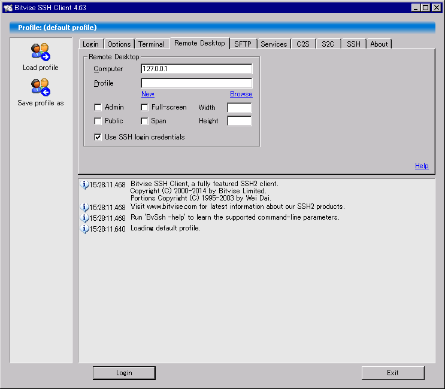Image resolution: width=445 pixels, height=389 pixels.
Task: Click the Browse link
Action: tap(241, 94)
